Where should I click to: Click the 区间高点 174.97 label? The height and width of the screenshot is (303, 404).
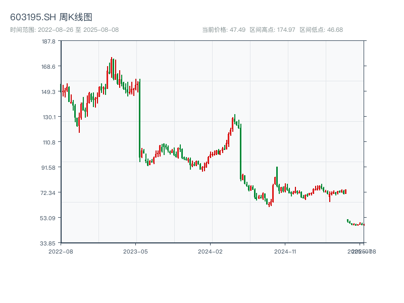point(273,30)
